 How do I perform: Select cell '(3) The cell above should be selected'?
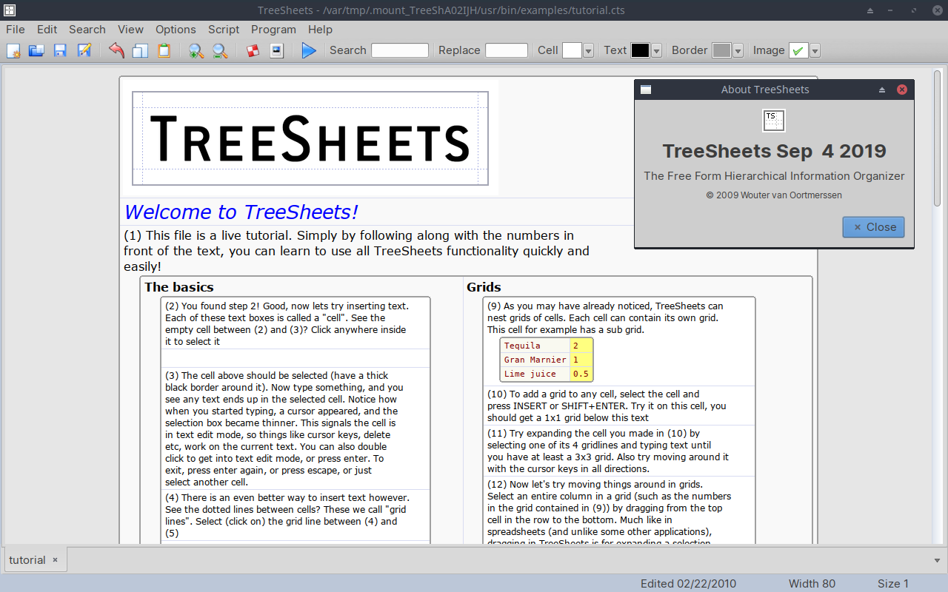tap(296, 428)
